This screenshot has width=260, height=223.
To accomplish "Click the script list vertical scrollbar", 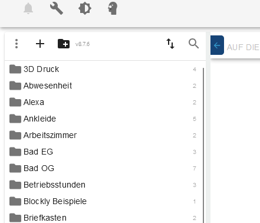I will 203,146.
